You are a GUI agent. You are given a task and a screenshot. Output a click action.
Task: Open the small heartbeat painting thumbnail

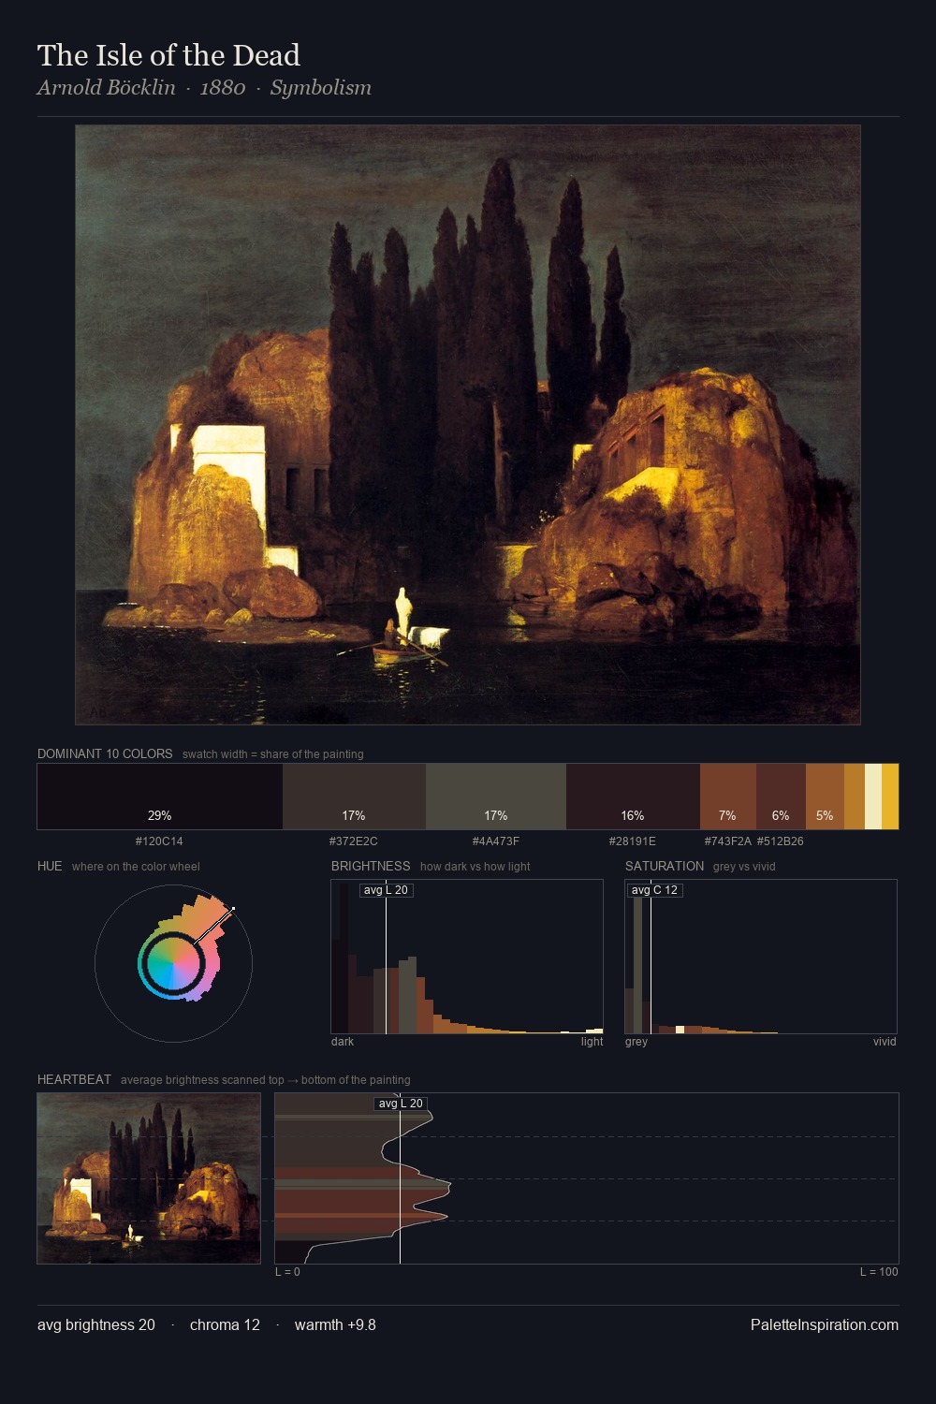coord(149,1178)
